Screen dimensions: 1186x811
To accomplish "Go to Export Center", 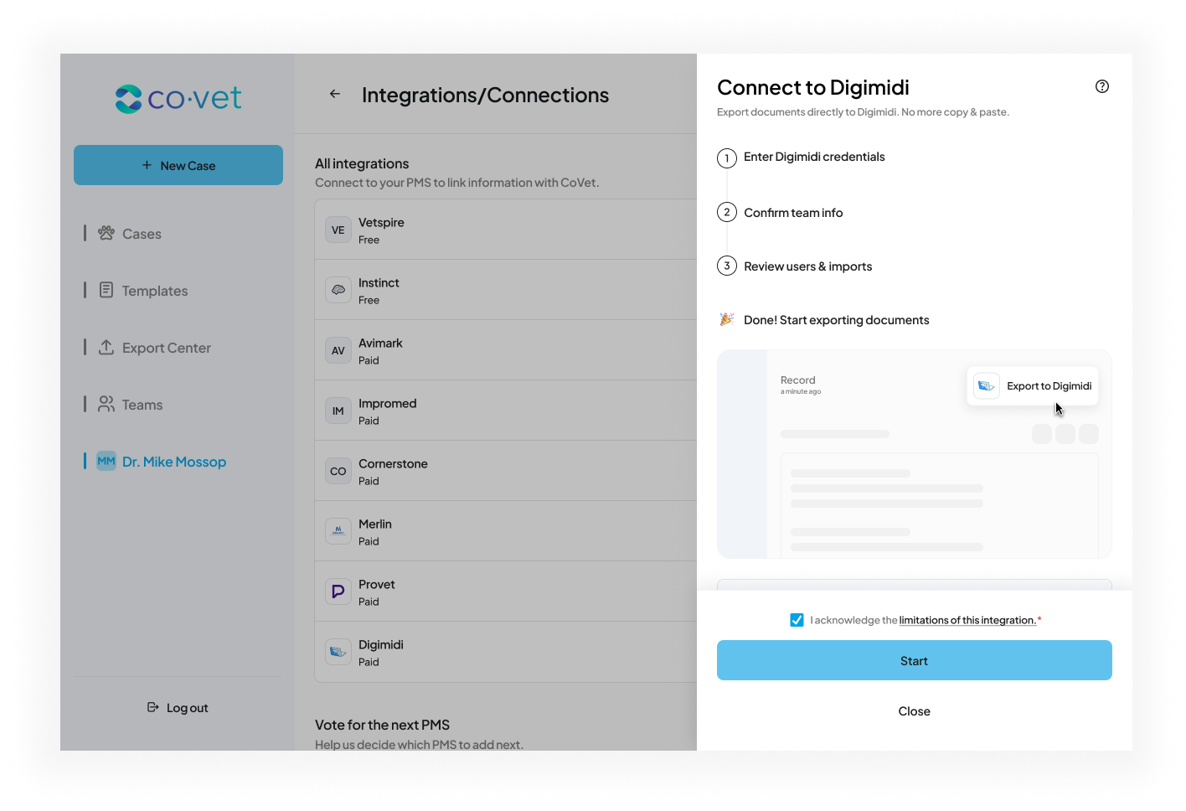I will point(167,348).
